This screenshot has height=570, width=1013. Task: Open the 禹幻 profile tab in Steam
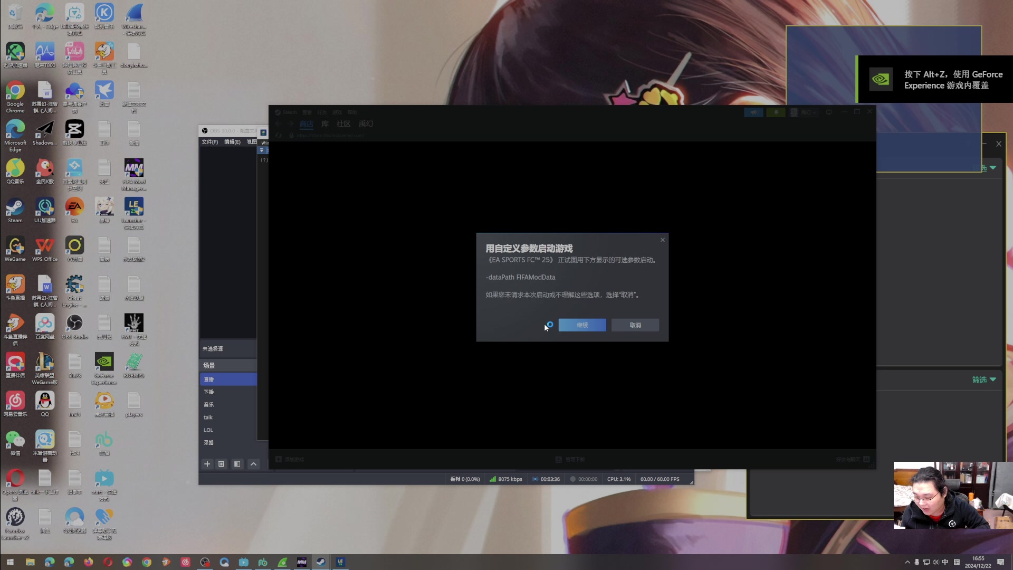point(366,124)
